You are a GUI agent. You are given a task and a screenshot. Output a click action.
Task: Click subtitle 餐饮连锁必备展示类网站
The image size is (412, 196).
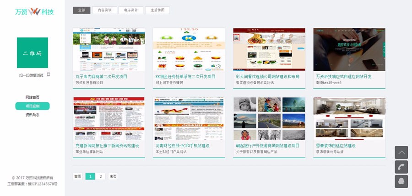tap(255, 83)
